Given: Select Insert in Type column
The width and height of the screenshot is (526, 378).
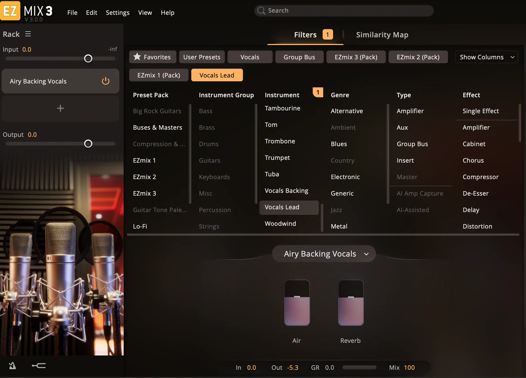Looking at the screenshot, I should pos(405,160).
